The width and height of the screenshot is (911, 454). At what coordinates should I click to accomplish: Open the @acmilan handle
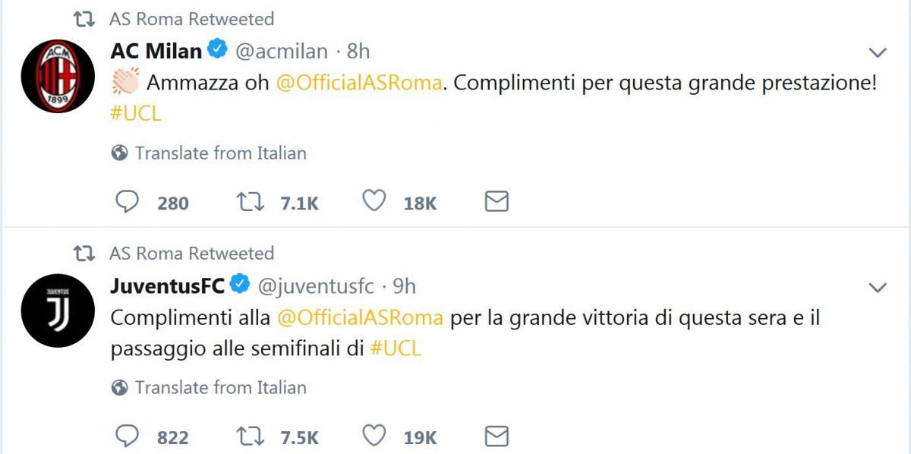[282, 52]
